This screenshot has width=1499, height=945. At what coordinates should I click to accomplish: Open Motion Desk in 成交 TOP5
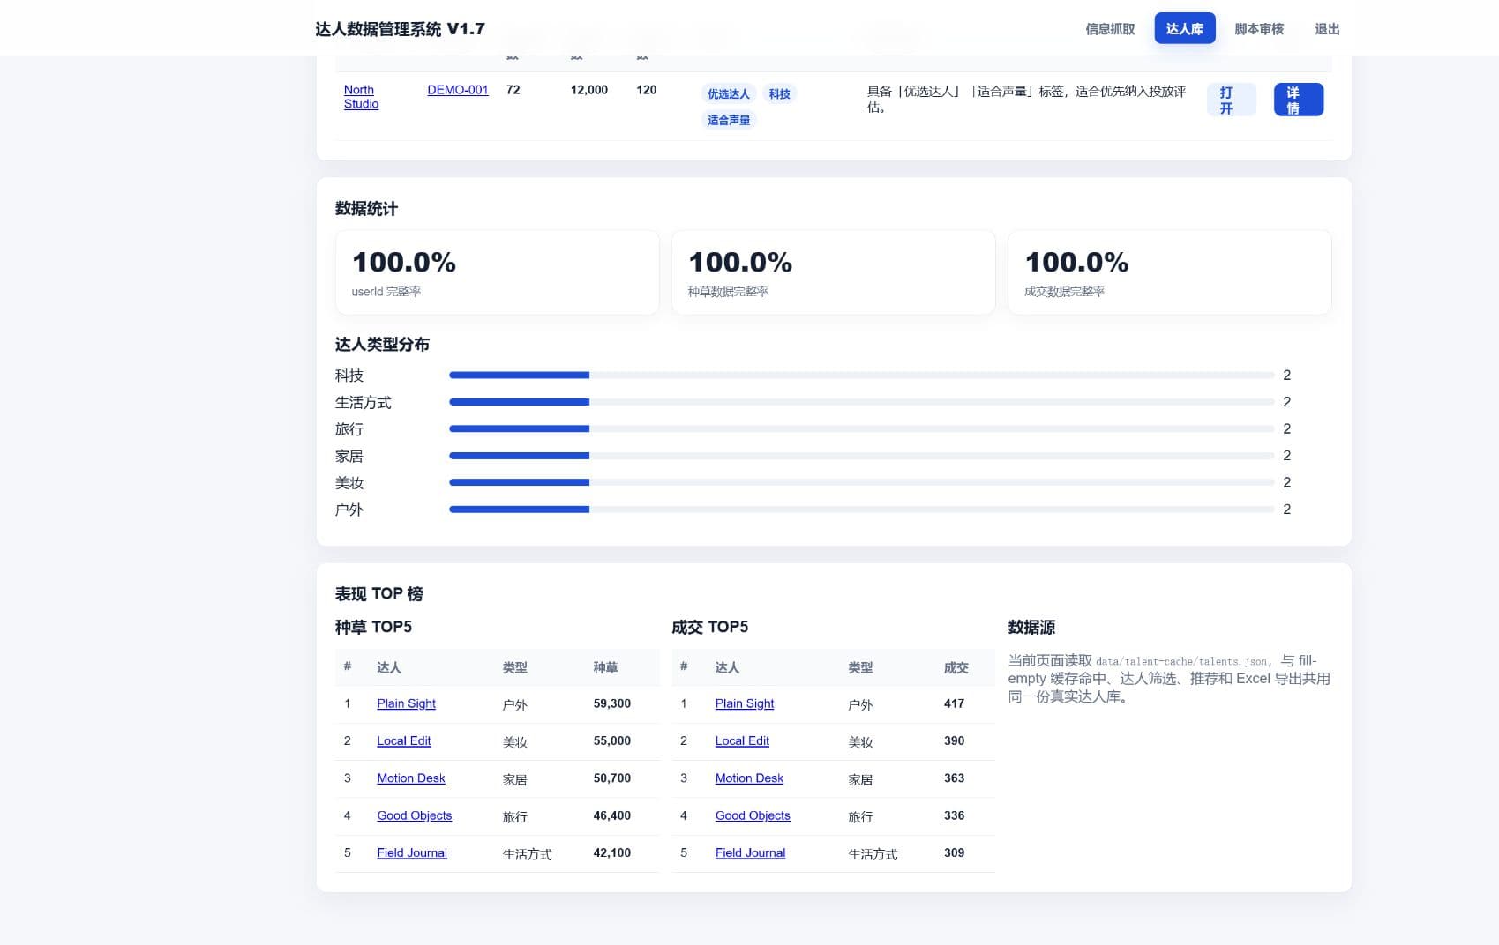click(x=749, y=778)
